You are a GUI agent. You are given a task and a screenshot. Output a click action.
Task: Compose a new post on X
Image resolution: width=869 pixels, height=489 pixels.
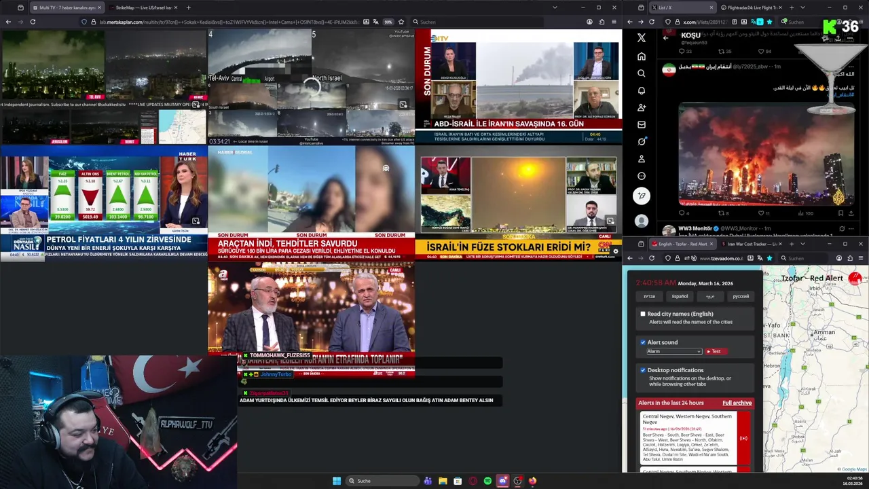(x=641, y=196)
